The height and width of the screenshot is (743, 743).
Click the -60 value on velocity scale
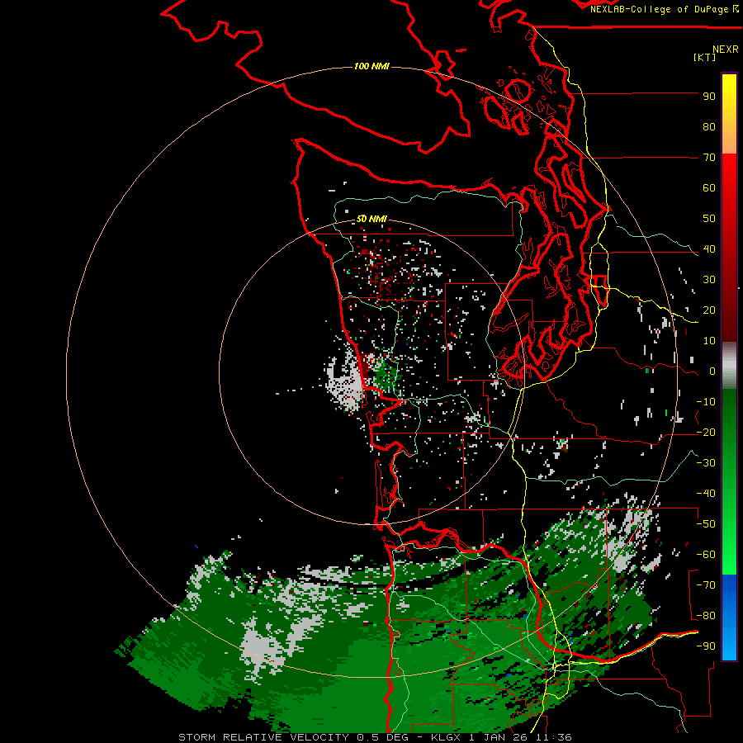coord(706,555)
